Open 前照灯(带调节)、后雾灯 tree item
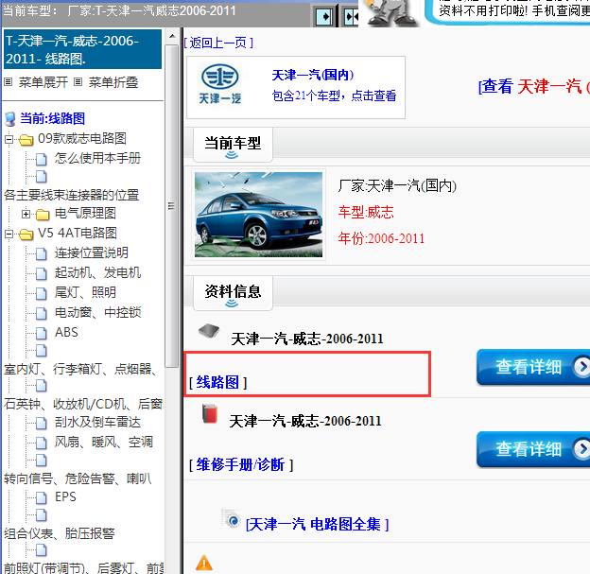 click(x=83, y=567)
